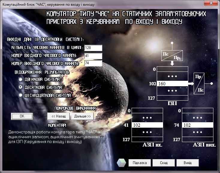Viewport: 220px width, 173px height.
Task: Click the АЗП вх. label
Action: click(152, 145)
